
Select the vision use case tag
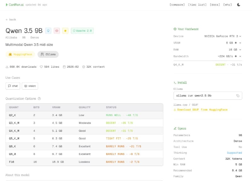pyautogui.click(x=30, y=86)
